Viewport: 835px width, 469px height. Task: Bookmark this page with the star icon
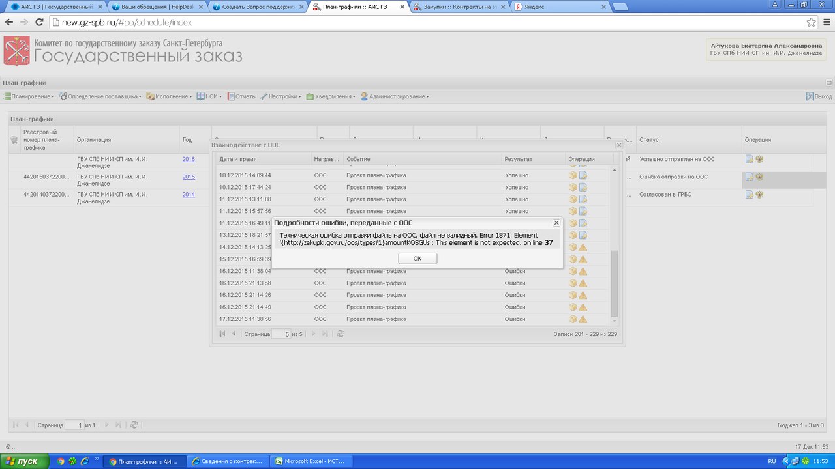[811, 21]
